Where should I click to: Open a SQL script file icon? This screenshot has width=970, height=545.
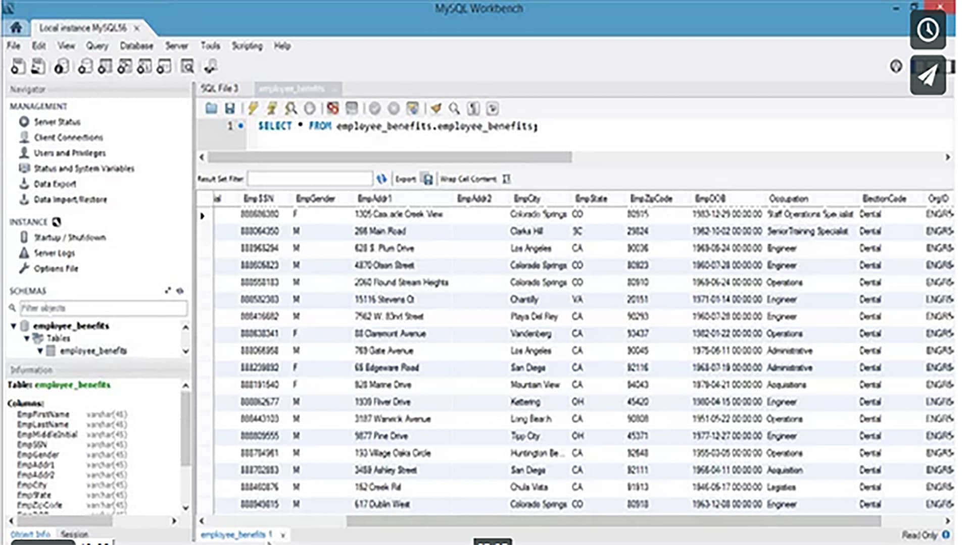[211, 108]
